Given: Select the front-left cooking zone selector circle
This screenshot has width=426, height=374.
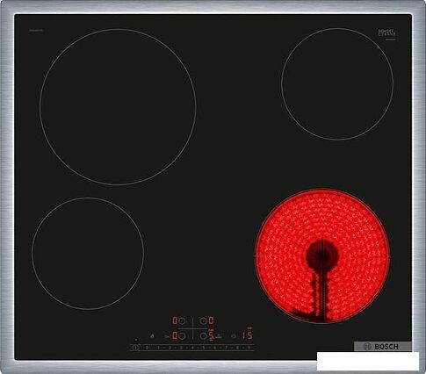Looking at the screenshot, I should [x=182, y=336].
